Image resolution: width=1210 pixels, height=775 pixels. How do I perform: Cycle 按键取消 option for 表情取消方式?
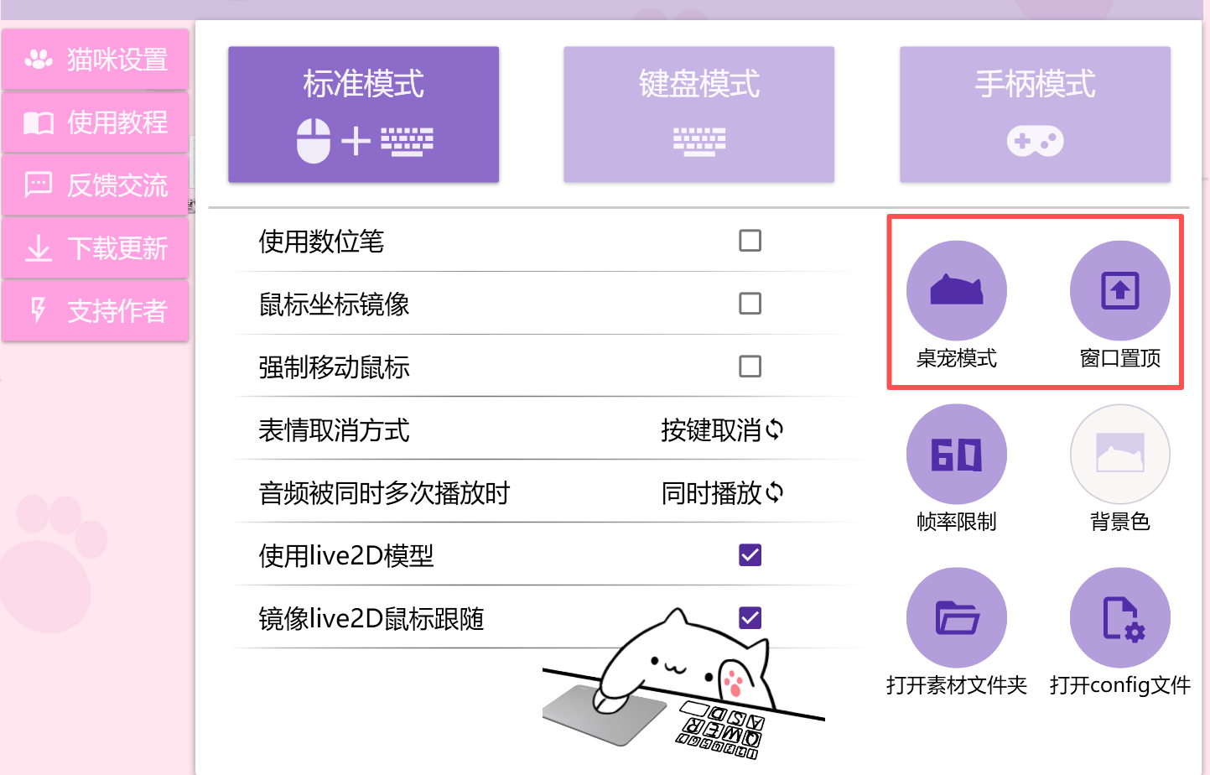point(722,429)
